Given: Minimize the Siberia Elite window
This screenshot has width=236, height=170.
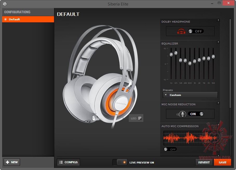Looking at the screenshot, I should (212, 3).
